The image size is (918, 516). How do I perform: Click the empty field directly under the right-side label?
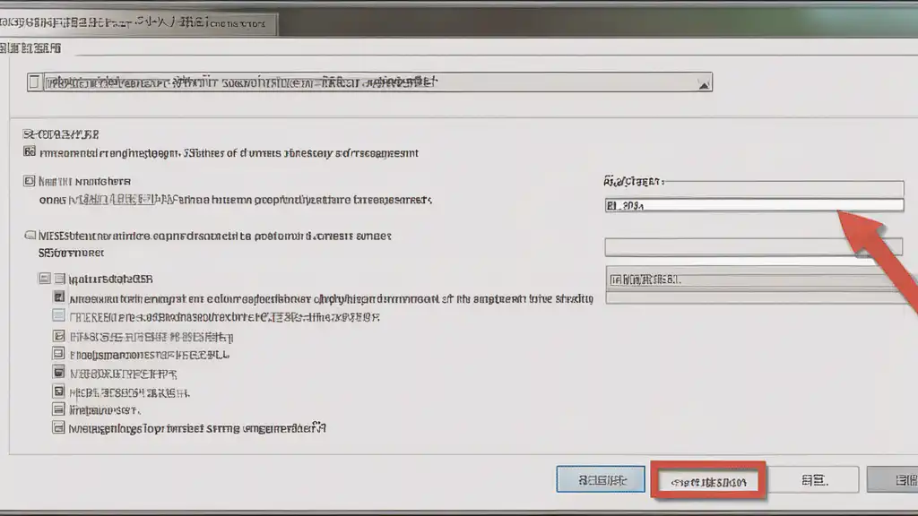pyautogui.click(x=754, y=188)
